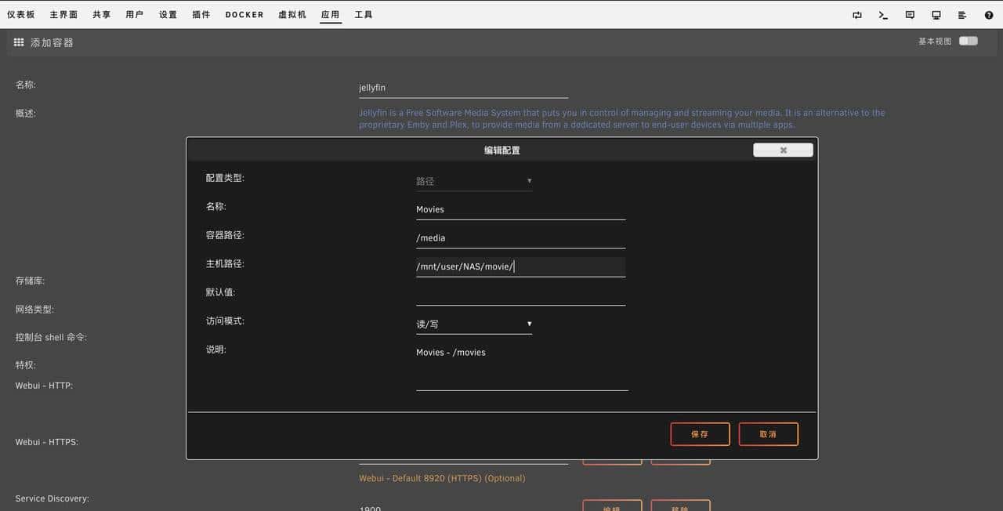Click the 取消 button
This screenshot has height=511, width=1003.
768,433
